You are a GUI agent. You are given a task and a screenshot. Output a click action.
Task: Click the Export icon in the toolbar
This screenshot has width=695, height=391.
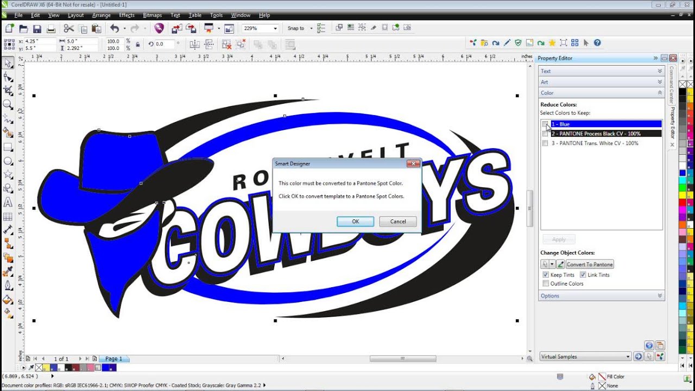click(191, 29)
